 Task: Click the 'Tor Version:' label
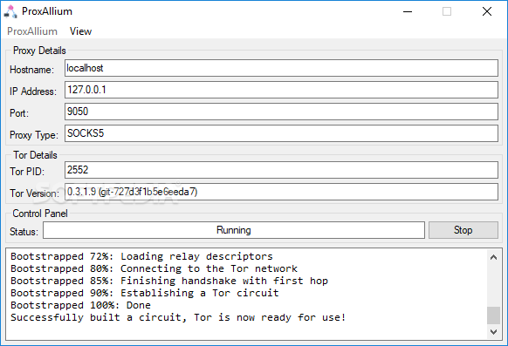(34, 193)
